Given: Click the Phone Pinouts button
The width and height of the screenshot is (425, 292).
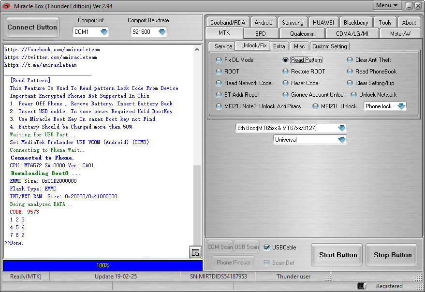Looking at the screenshot, I should click(234, 262).
